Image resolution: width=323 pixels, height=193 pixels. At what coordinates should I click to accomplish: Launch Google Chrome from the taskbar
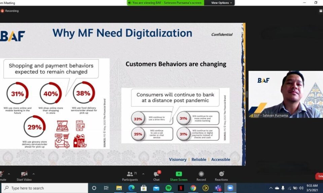(x=193, y=188)
